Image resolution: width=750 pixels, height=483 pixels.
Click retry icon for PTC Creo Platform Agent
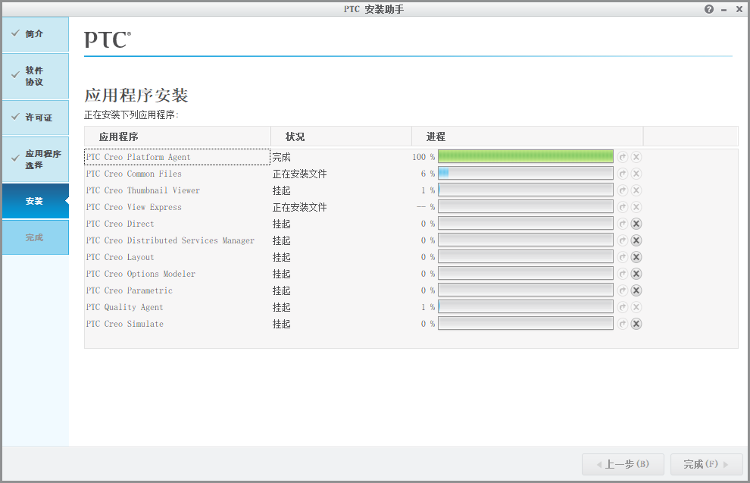click(x=622, y=157)
